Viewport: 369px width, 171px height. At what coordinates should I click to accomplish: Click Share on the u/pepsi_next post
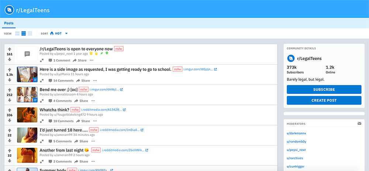pos(80,60)
